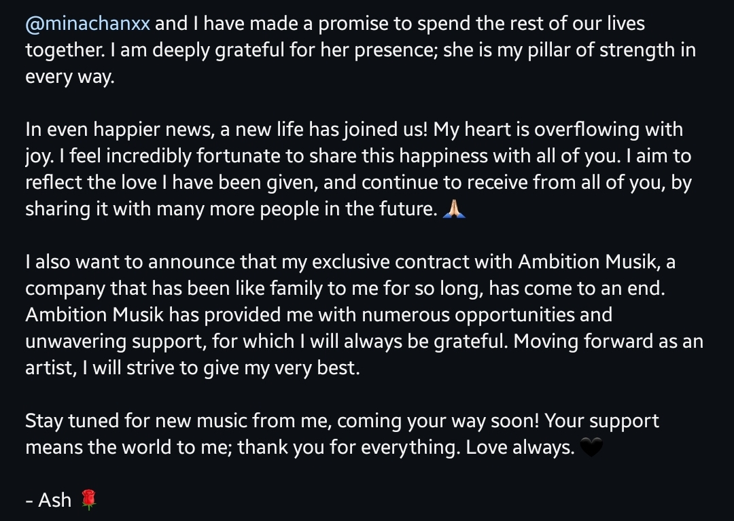Open the @minachanxx profile mention
Viewport: 734px width, 521px height.
(88, 23)
